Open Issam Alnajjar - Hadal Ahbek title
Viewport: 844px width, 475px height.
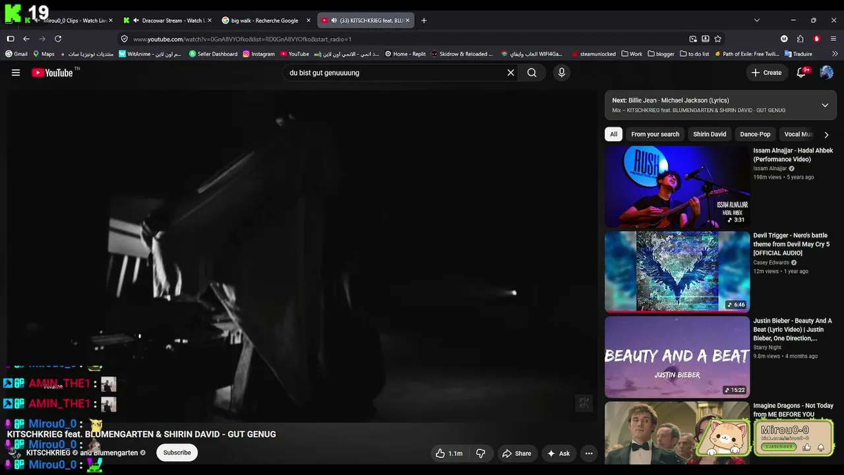pyautogui.click(x=793, y=155)
